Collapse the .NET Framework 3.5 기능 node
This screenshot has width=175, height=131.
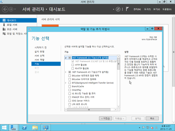pos(66,58)
